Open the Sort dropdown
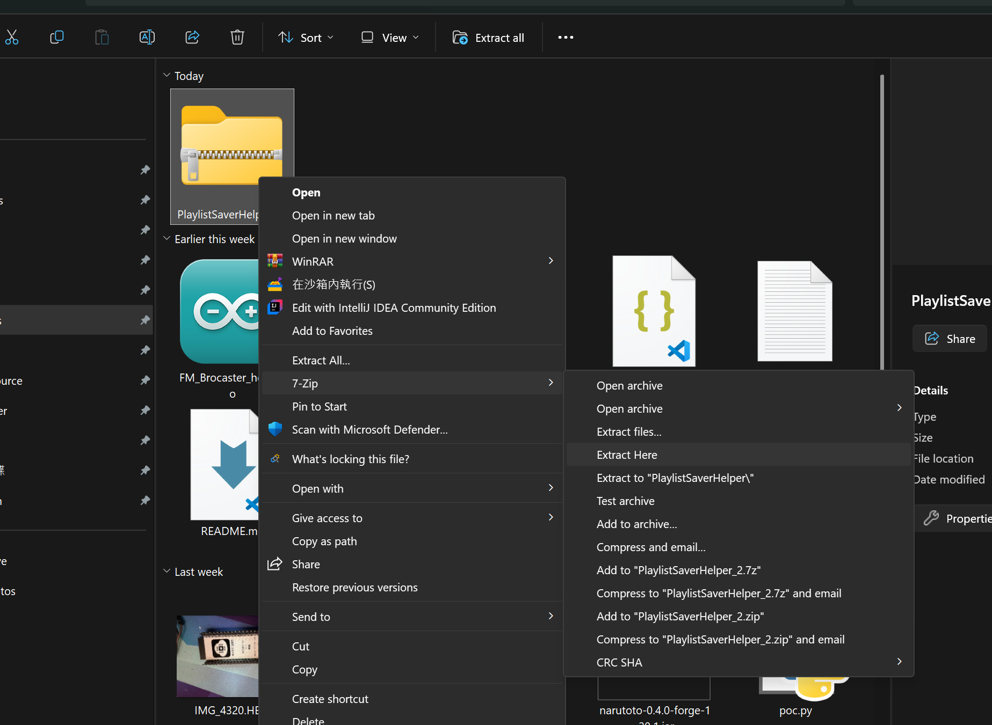The height and width of the screenshot is (725, 992). [x=306, y=38]
